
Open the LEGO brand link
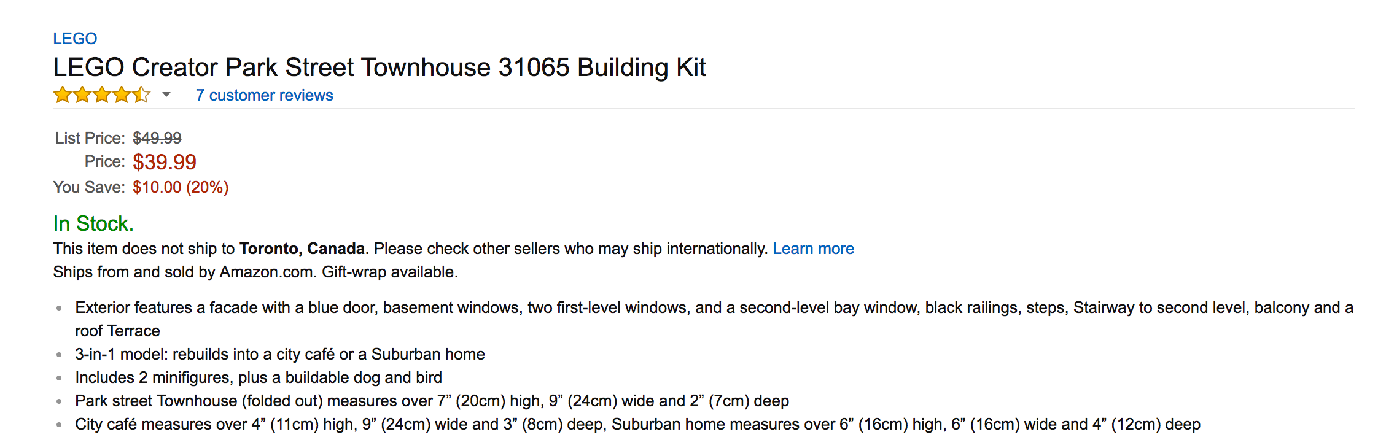click(x=75, y=39)
